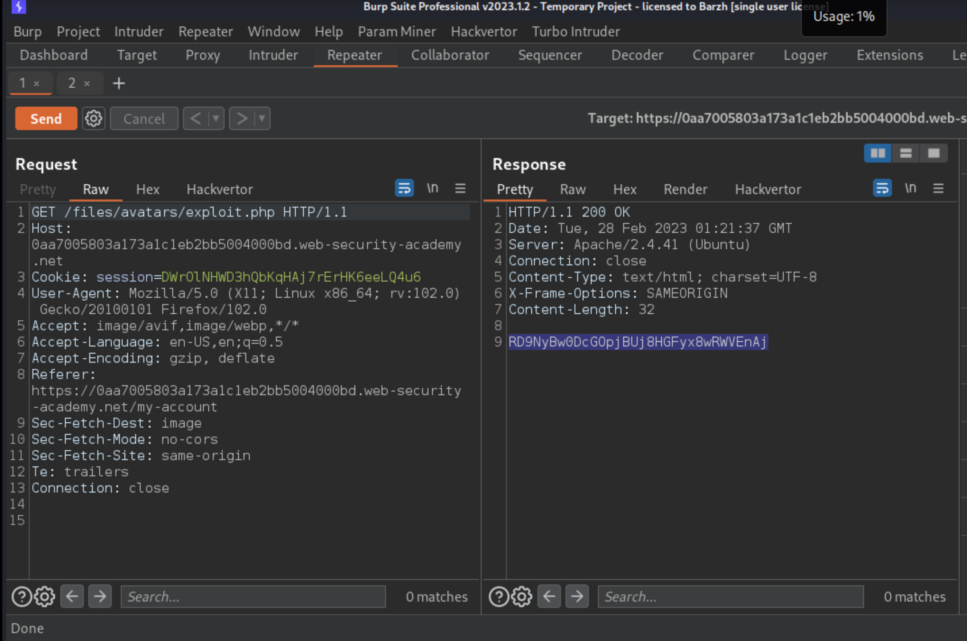Open the Repeater menu in menu bar
The width and height of the screenshot is (967, 641).
(205, 31)
